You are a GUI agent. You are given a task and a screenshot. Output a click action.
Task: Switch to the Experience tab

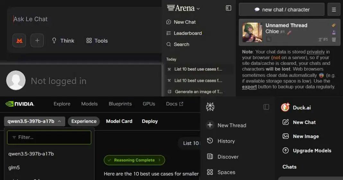coord(84,122)
